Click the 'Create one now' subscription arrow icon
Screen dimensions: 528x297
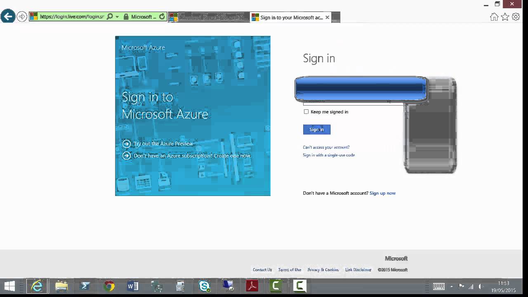click(127, 156)
